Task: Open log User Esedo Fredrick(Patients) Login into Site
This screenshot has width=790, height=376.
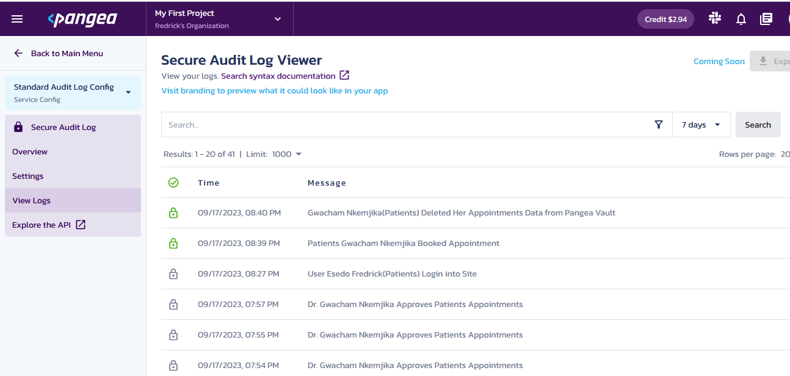Action: [x=392, y=274]
